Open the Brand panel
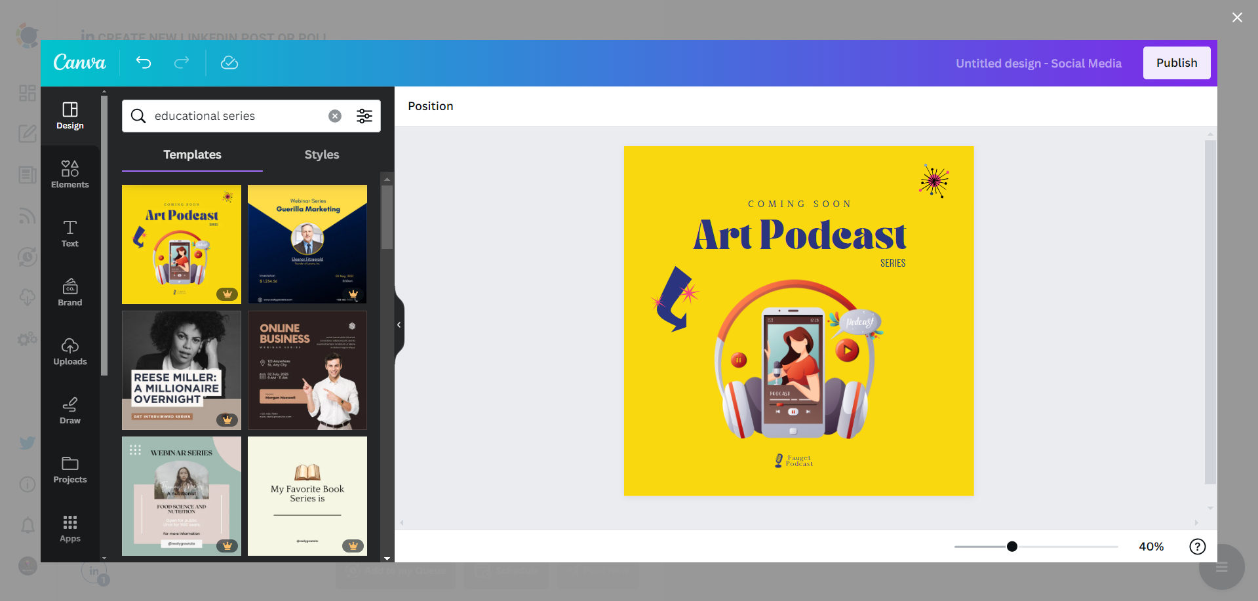Screen dimensions: 1258x601 [x=69, y=292]
